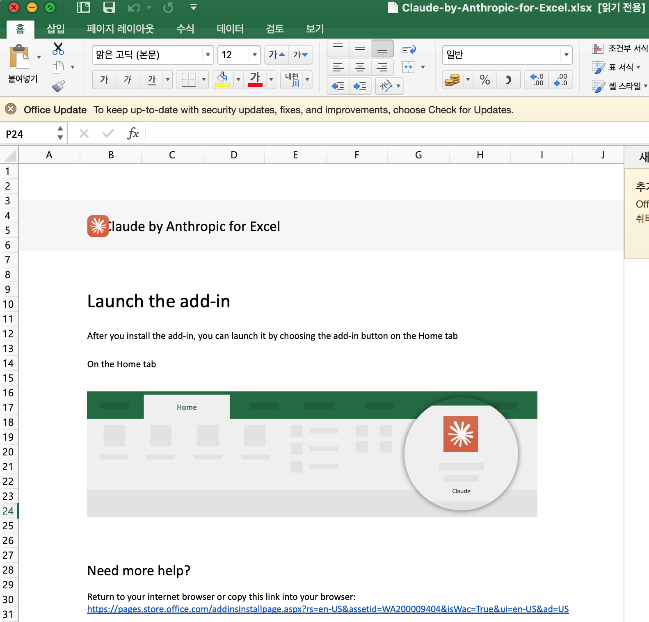
Task: Click the select-all corner triangle
Action: 9,155
